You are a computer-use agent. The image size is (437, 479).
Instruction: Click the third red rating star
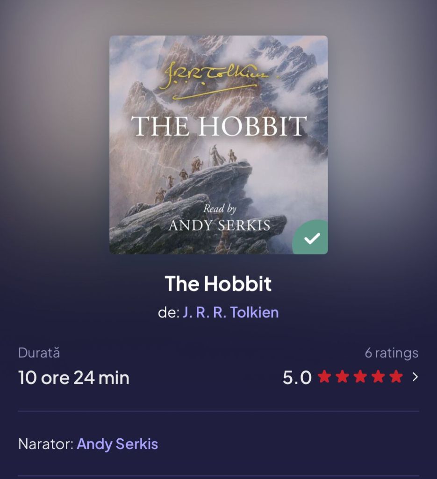click(x=360, y=377)
